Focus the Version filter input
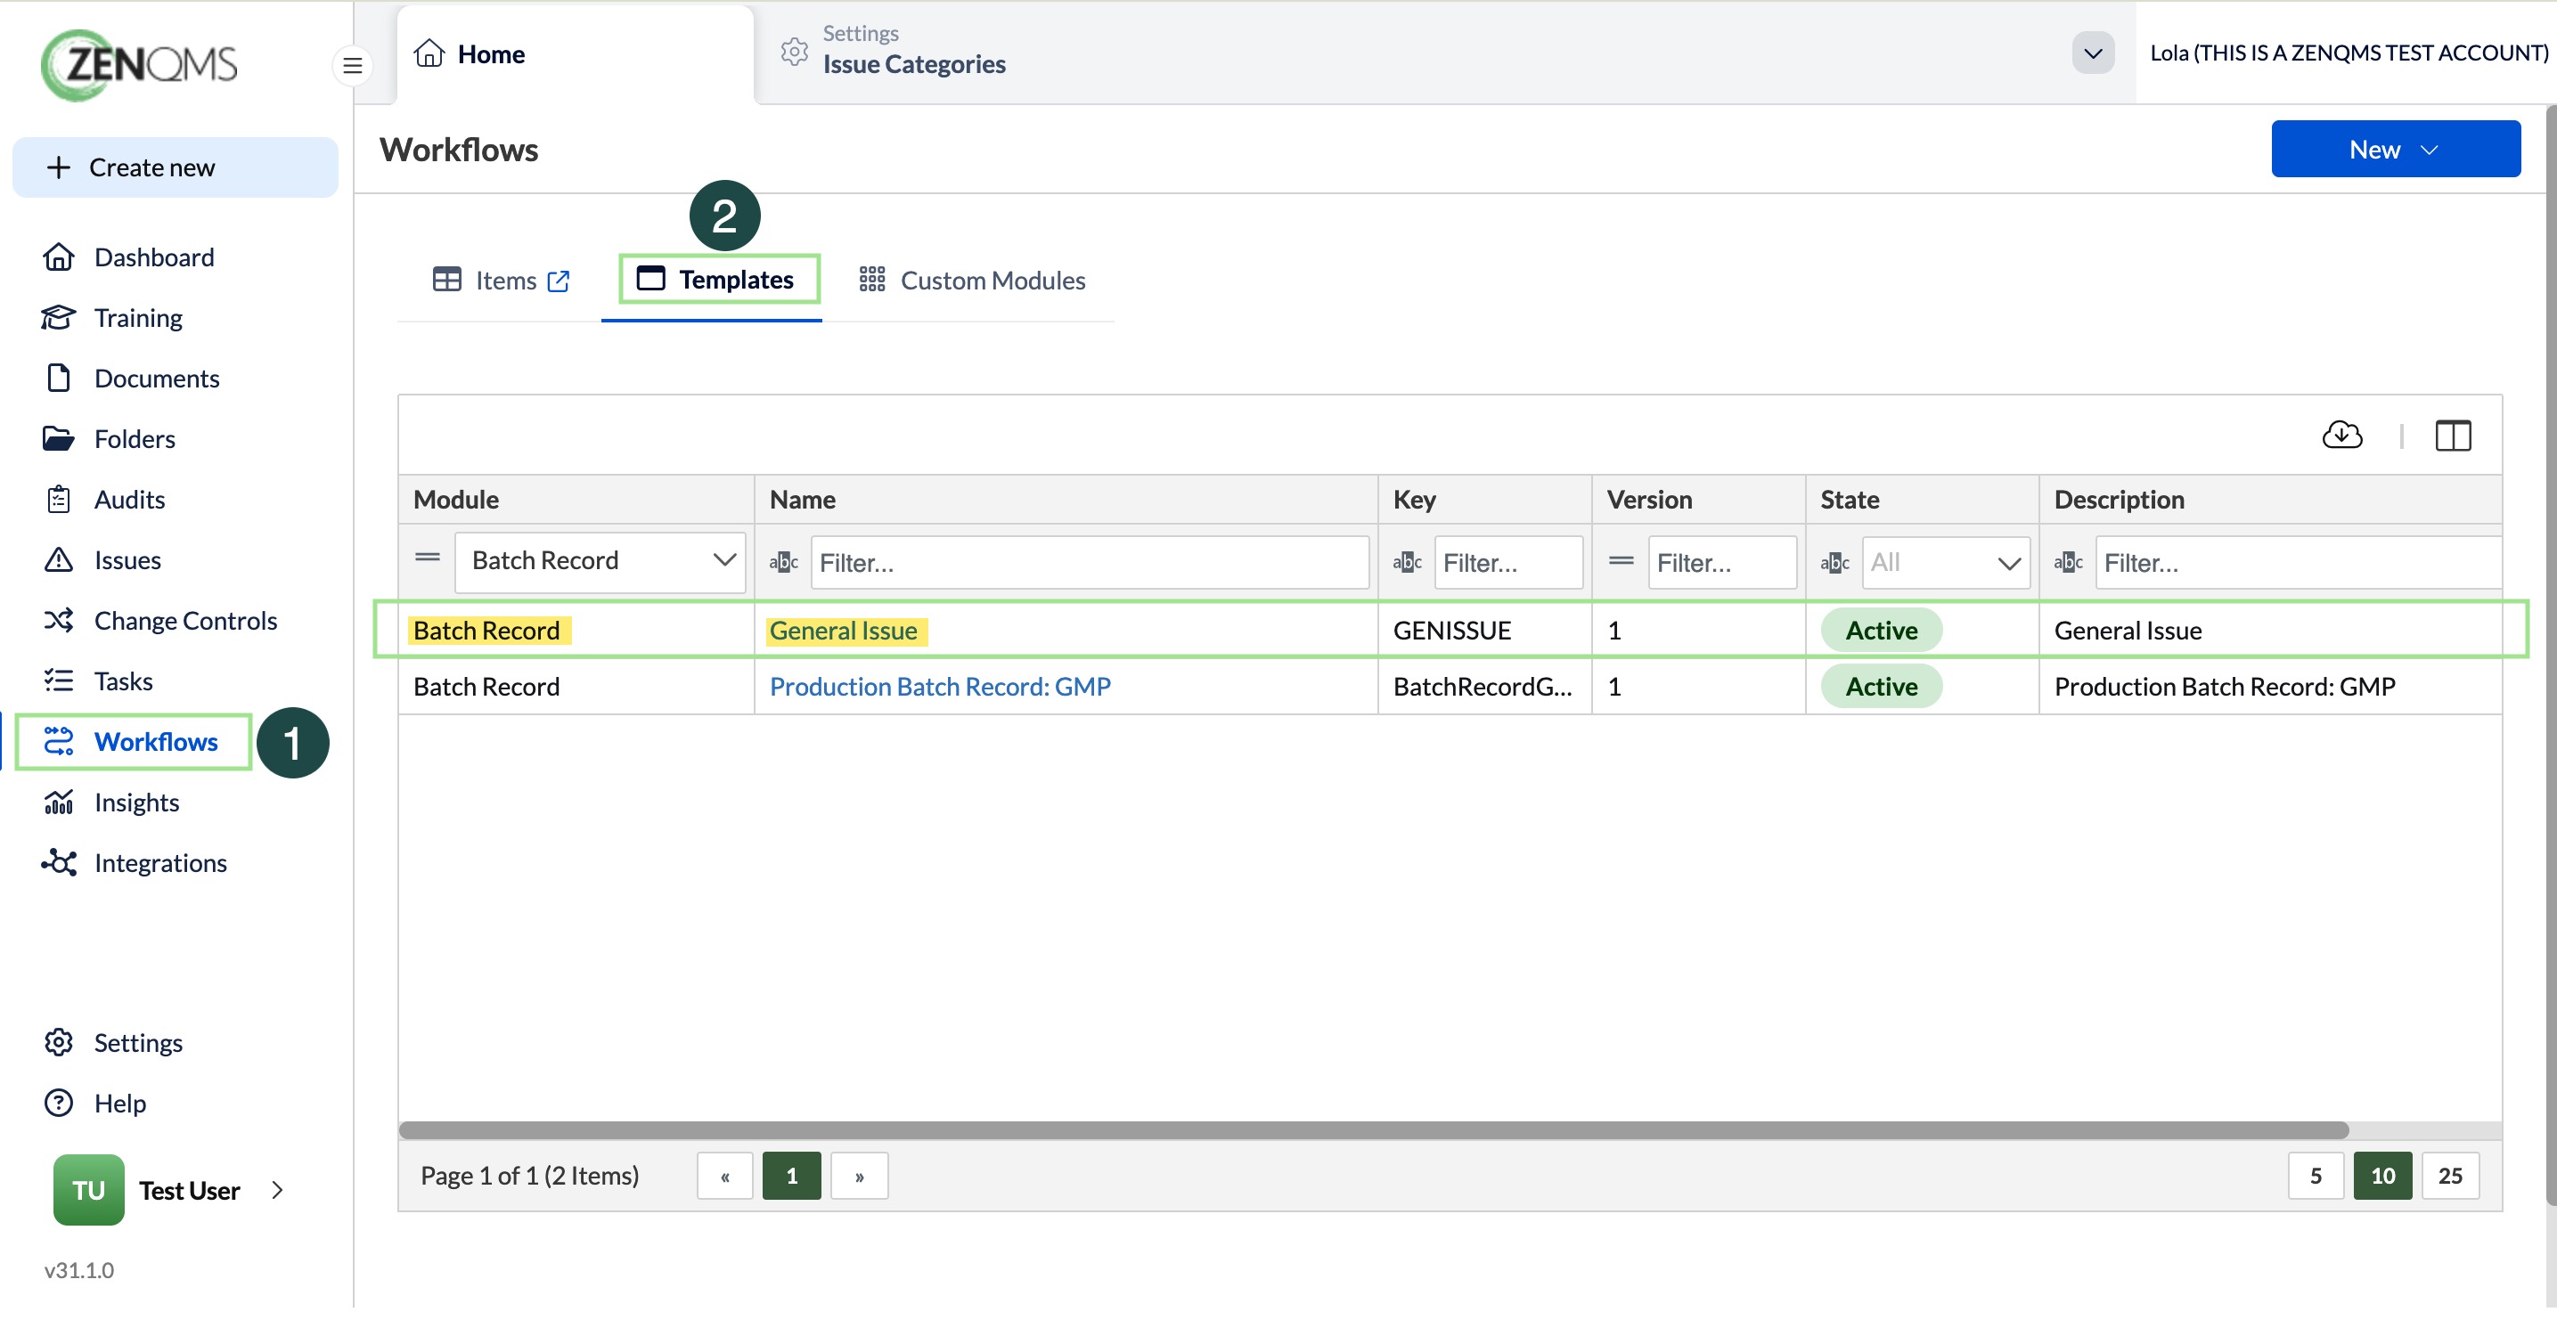Viewport: 2557px width, 1320px height. [x=1722, y=563]
